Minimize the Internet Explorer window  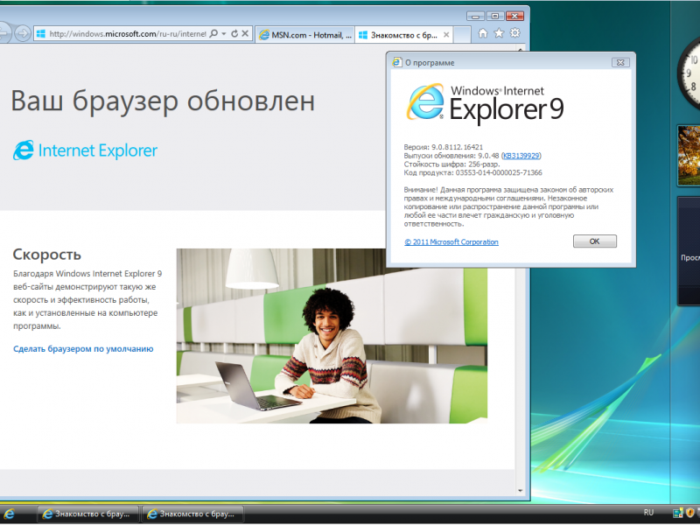point(475,16)
